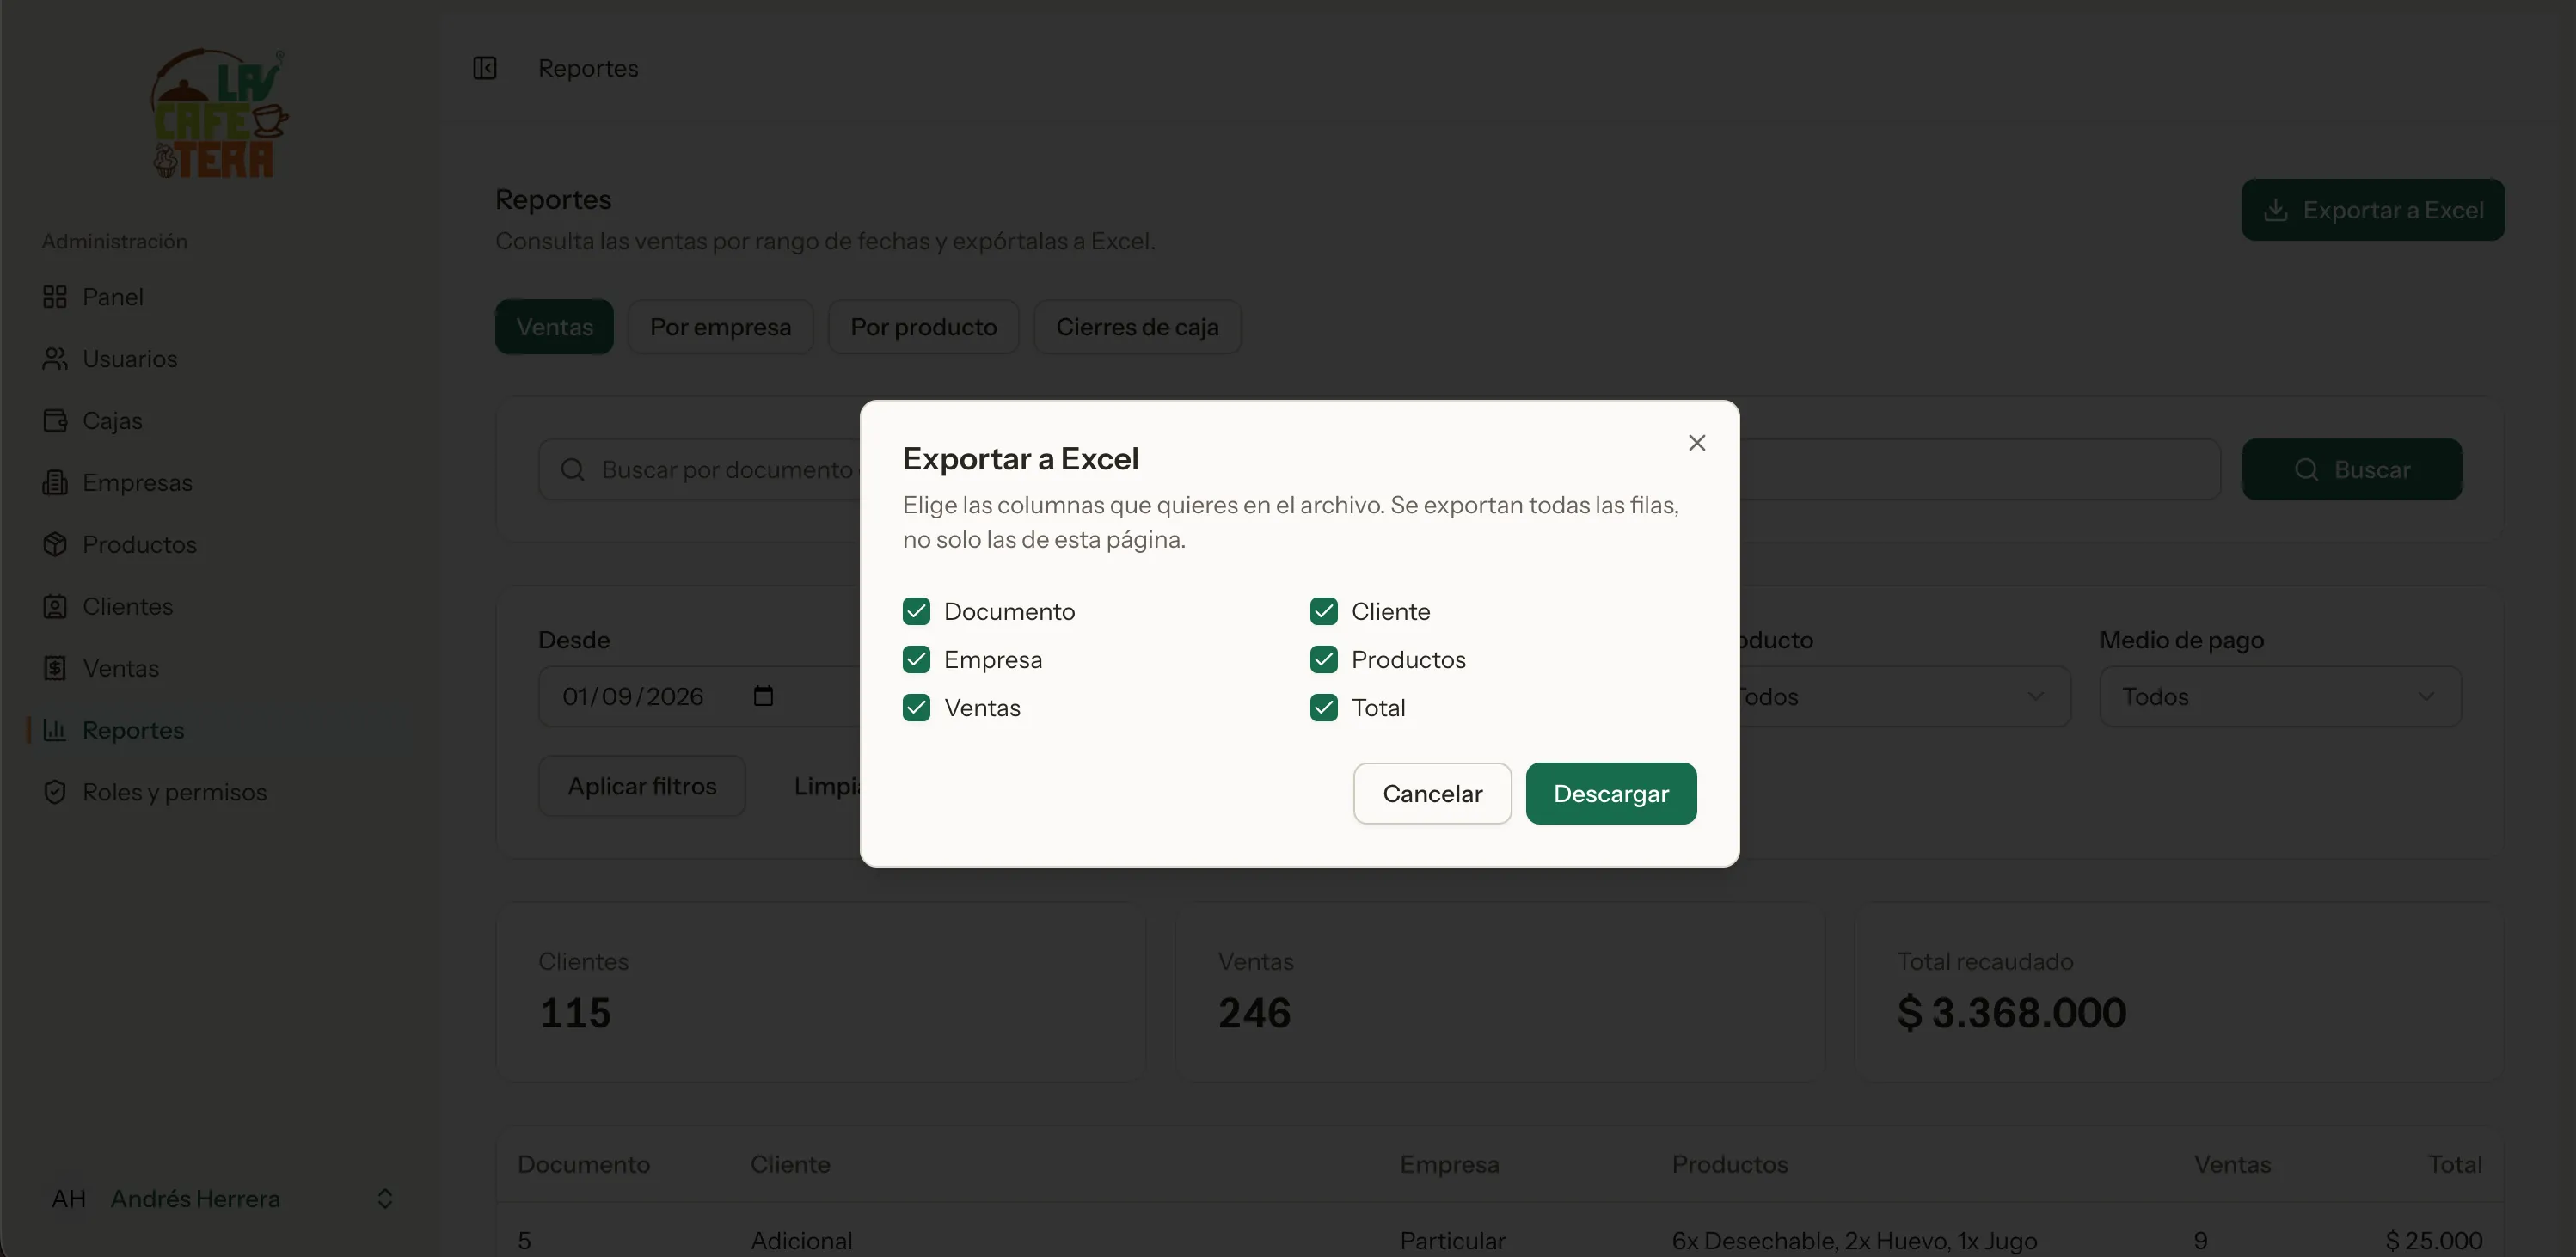Open Roles y permisos shield icon

tap(55, 792)
